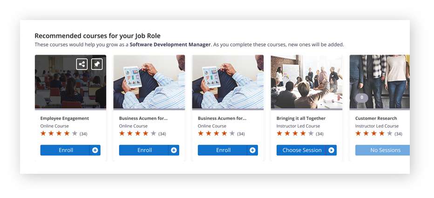Viewport: 434px width, 198px height.
Task: Pin the Employee Engagement course
Action: click(x=97, y=64)
